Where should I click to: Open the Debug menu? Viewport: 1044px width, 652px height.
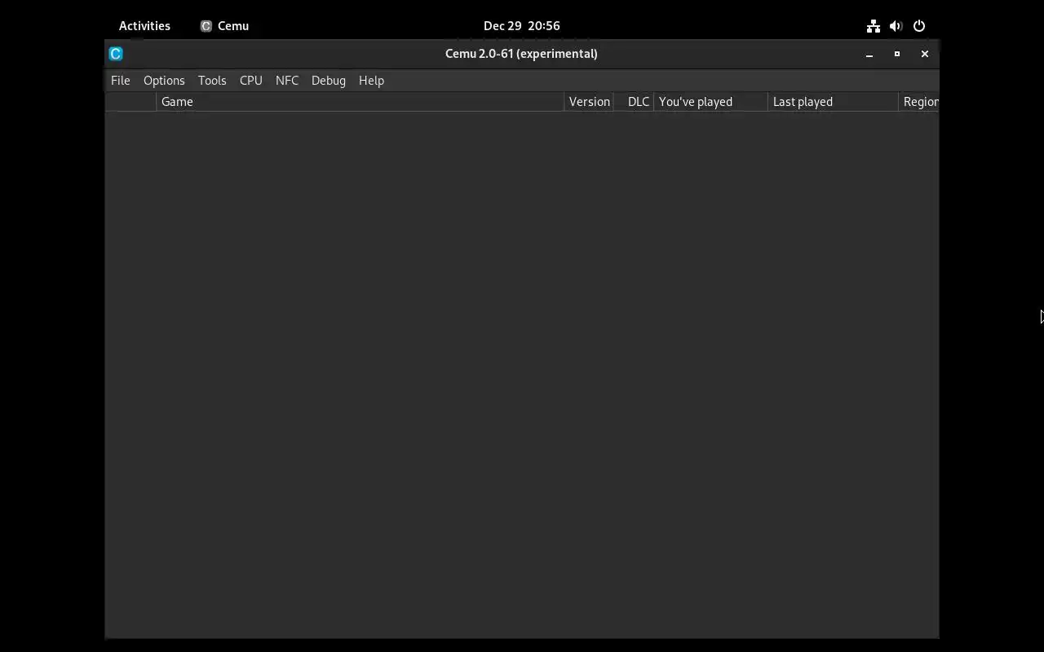(x=329, y=81)
